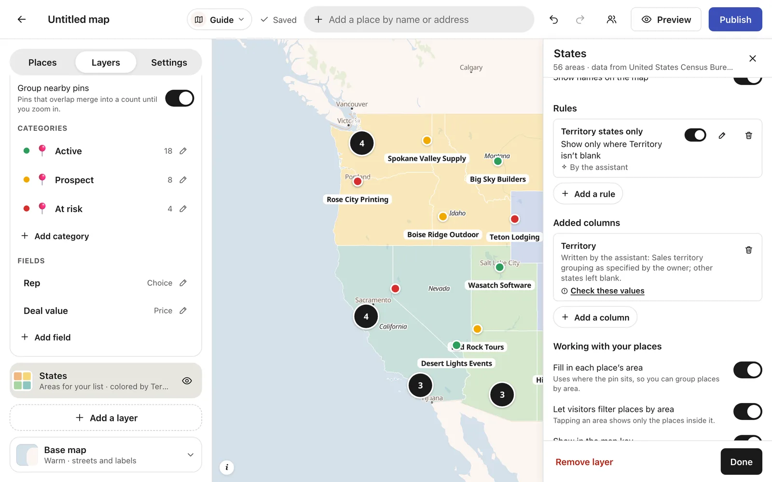Viewport: 772px width, 482px height.
Task: Edit the Rep field
Action: point(183,283)
